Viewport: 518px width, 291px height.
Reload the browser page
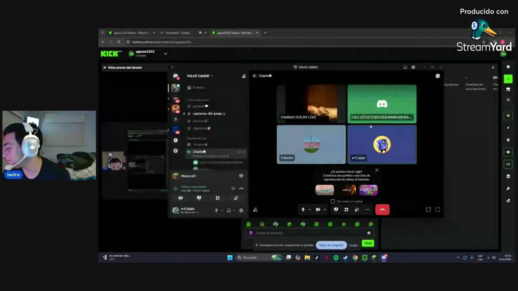click(x=119, y=42)
